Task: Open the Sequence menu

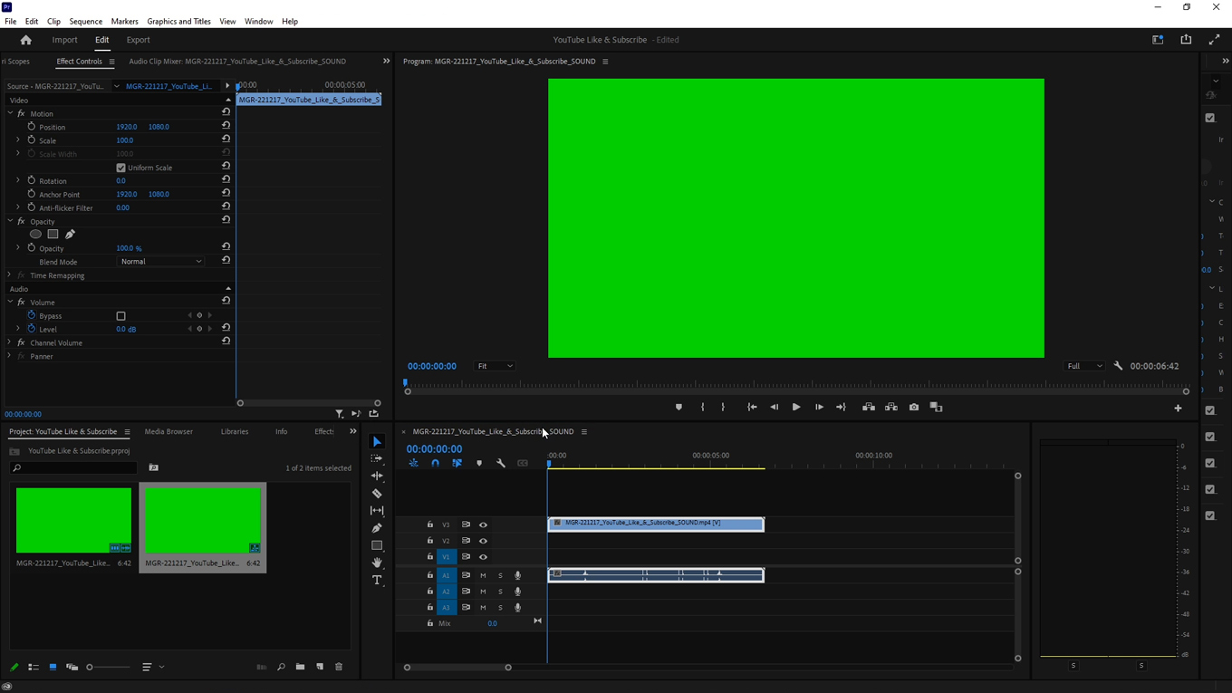Action: coord(85,21)
